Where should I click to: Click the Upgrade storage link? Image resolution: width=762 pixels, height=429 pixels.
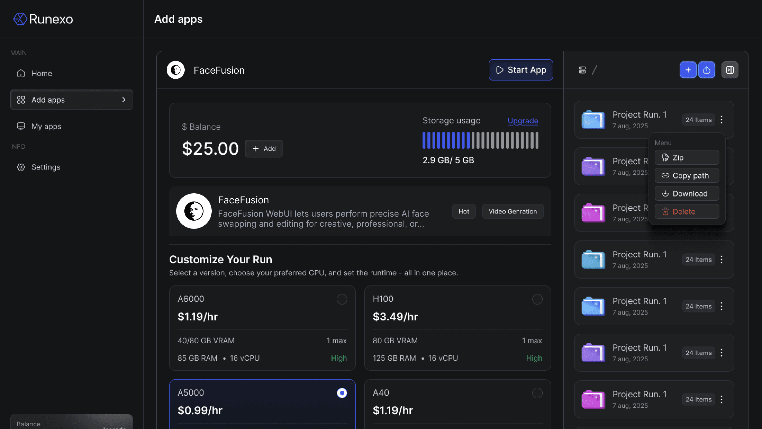523,121
